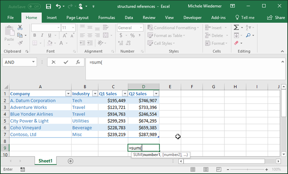Viewport: 288px width, 174px height.
Task: Toggle Top Align button
Action: [x=82, y=27]
